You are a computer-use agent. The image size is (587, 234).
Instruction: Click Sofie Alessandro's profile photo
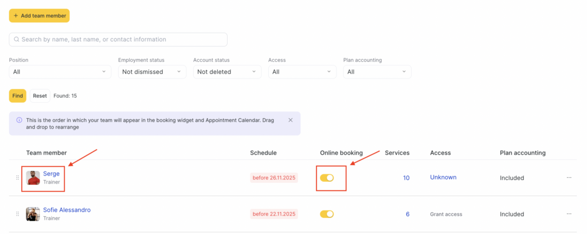point(33,214)
